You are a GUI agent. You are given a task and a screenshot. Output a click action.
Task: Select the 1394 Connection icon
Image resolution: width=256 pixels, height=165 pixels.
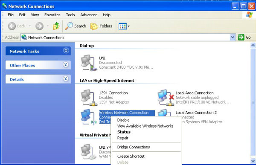(x=89, y=98)
